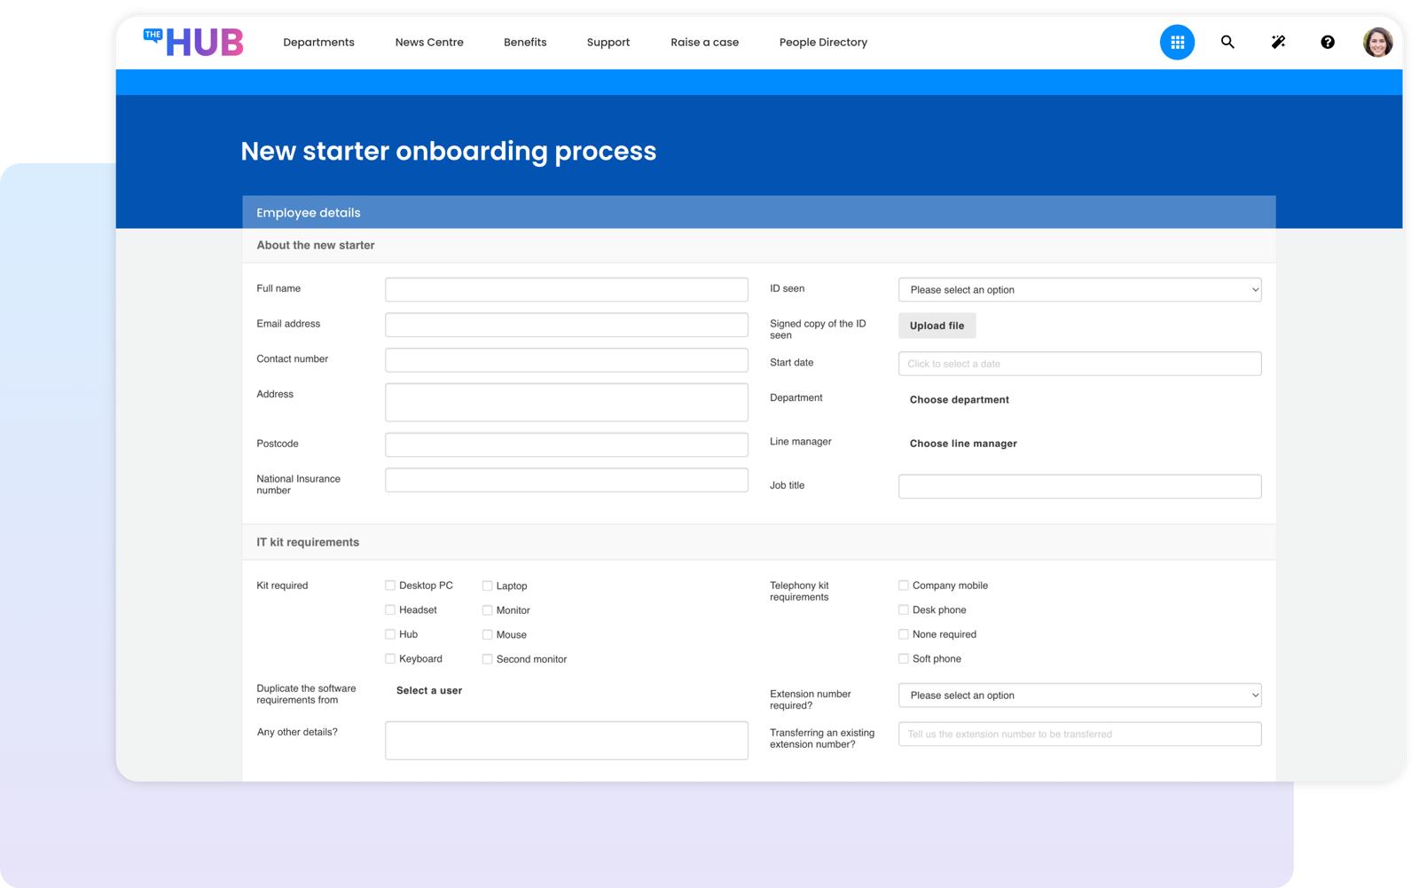Click the search icon
Screen dimensions: 1419x888
1227,42
